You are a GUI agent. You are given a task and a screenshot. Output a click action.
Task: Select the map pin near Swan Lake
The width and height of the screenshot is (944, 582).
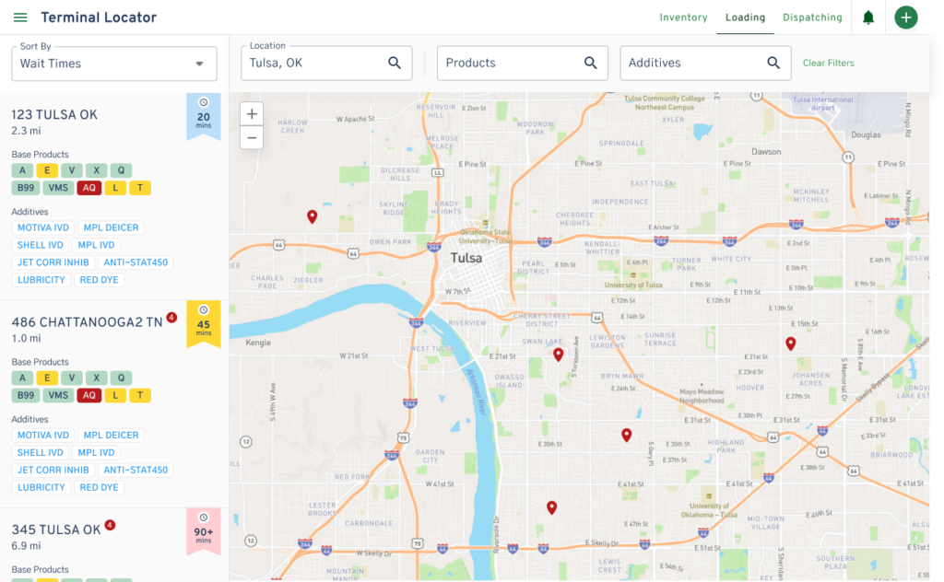(558, 355)
